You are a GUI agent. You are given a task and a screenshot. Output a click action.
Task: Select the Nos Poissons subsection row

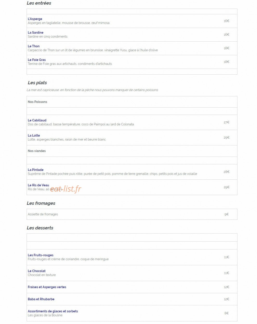coord(132,102)
